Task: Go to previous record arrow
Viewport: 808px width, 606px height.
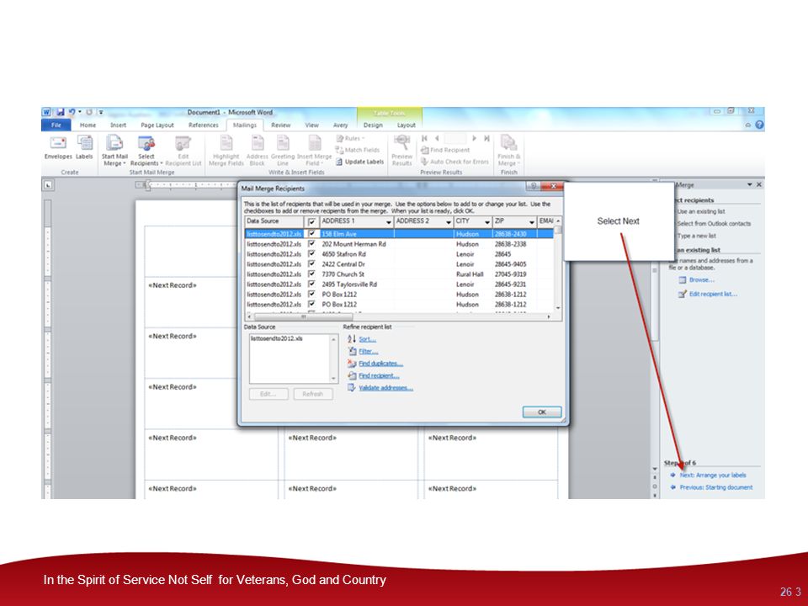Action: coord(437,139)
